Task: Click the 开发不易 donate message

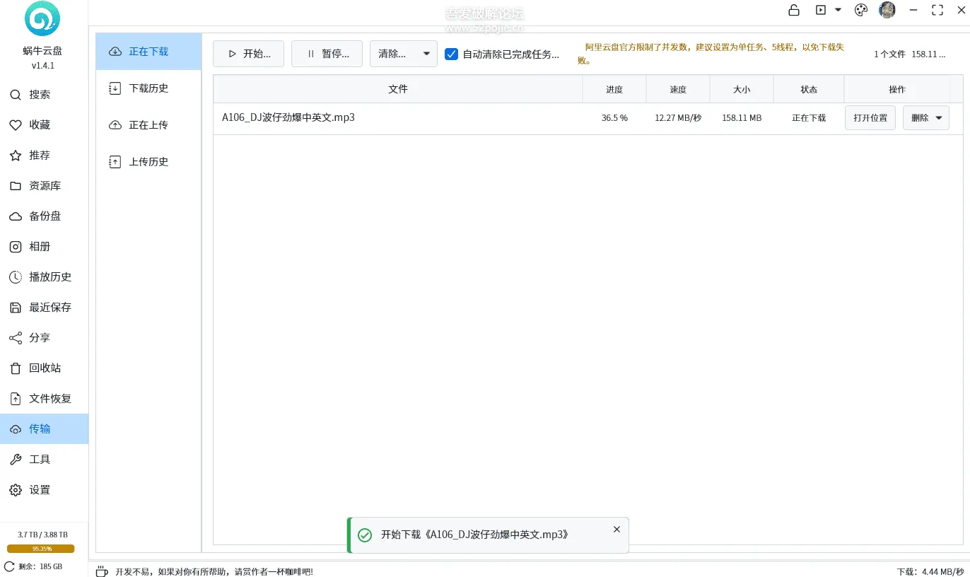Action: coord(214,571)
